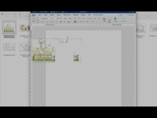Open the Picture Format tab
157x118 pixels.
[98, 15]
